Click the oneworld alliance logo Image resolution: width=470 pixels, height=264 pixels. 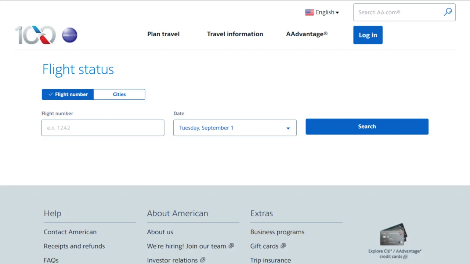70,35
